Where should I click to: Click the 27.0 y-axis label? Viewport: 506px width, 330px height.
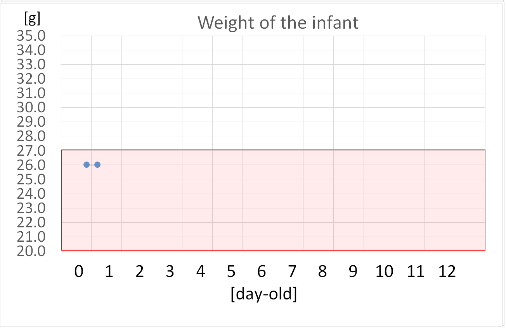pyautogui.click(x=31, y=151)
